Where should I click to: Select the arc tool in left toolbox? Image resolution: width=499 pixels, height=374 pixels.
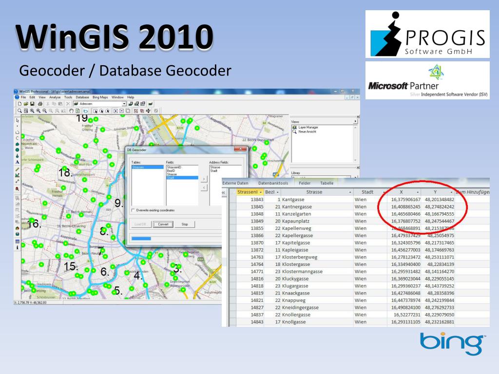pos(17,138)
